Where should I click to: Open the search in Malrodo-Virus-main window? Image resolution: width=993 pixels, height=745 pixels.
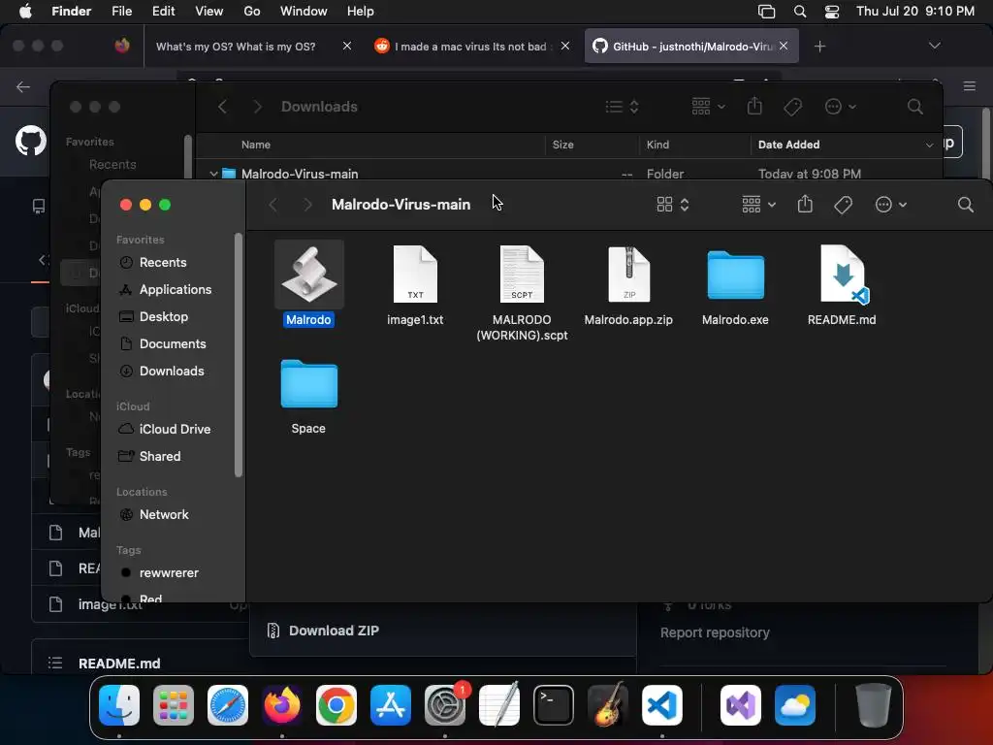(x=965, y=205)
